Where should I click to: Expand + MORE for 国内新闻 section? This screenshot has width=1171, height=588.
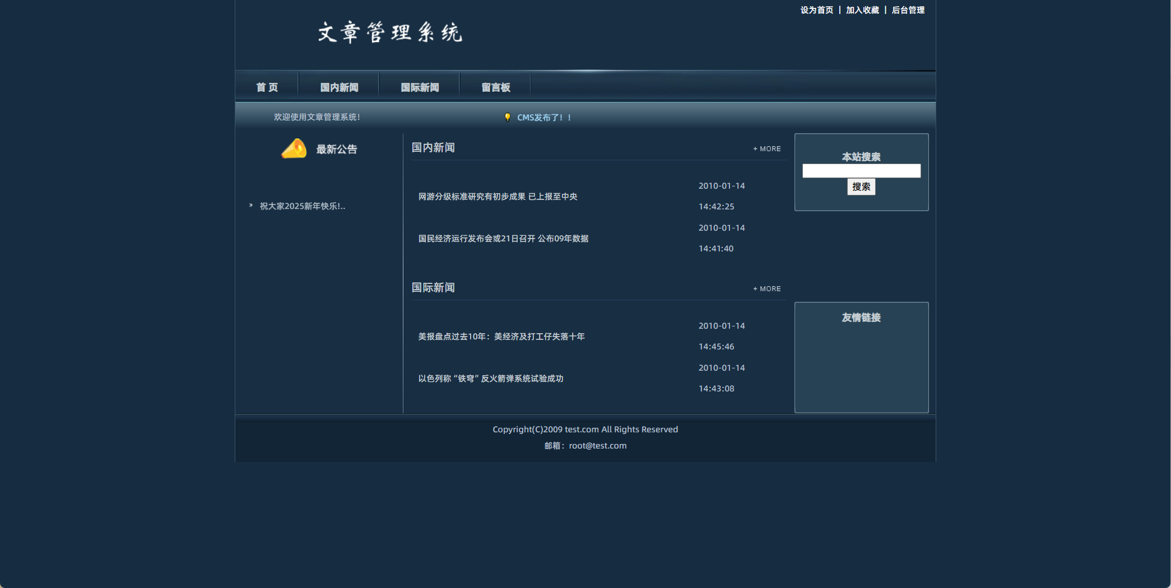[766, 149]
